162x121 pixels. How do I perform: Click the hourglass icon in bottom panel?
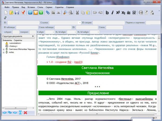[20, 112]
